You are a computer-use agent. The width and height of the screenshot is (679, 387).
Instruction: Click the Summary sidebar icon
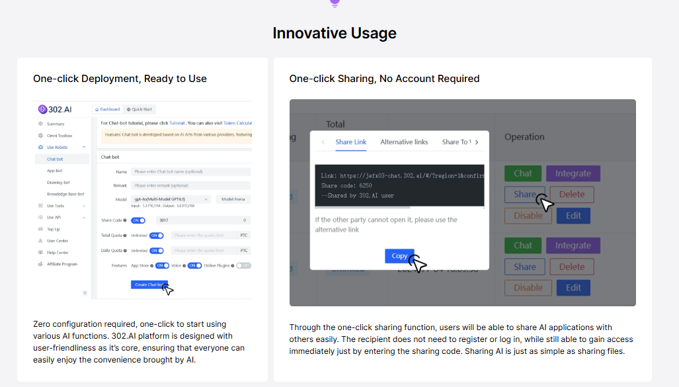pyautogui.click(x=41, y=124)
